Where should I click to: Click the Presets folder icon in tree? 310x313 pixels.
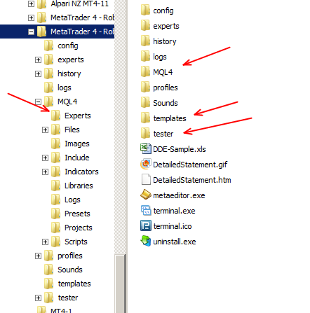tap(55, 214)
